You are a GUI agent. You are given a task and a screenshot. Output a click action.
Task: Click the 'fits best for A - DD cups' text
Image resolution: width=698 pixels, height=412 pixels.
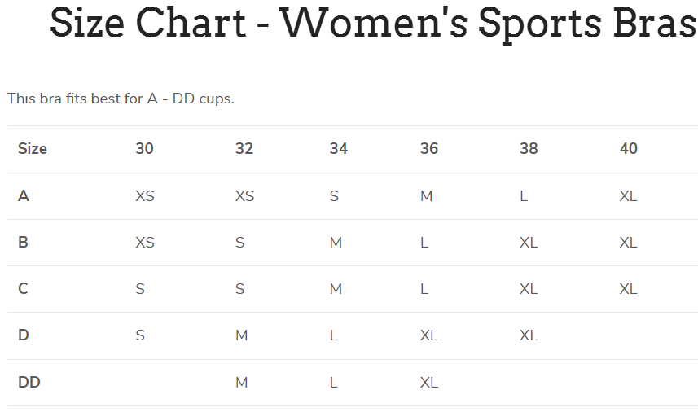click(x=121, y=99)
